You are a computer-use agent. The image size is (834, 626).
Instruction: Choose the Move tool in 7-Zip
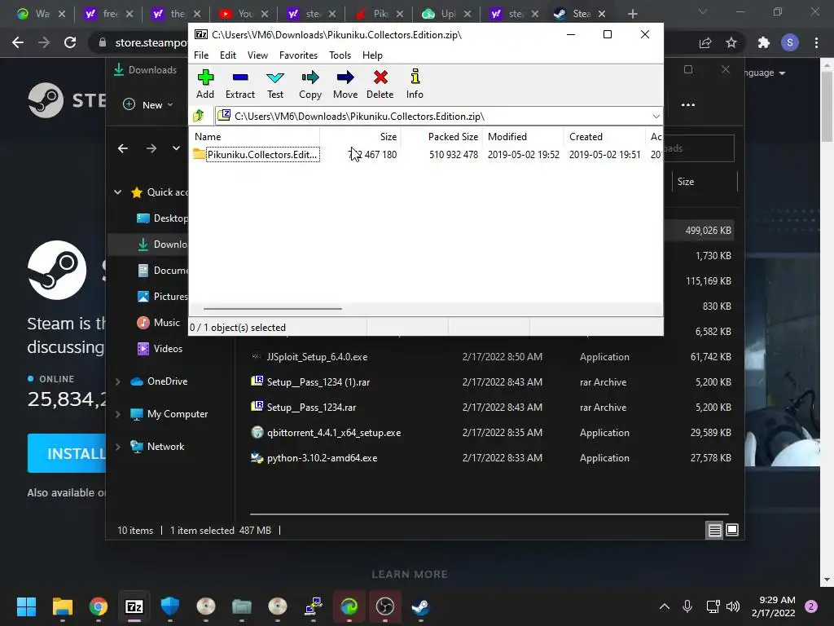click(x=345, y=84)
